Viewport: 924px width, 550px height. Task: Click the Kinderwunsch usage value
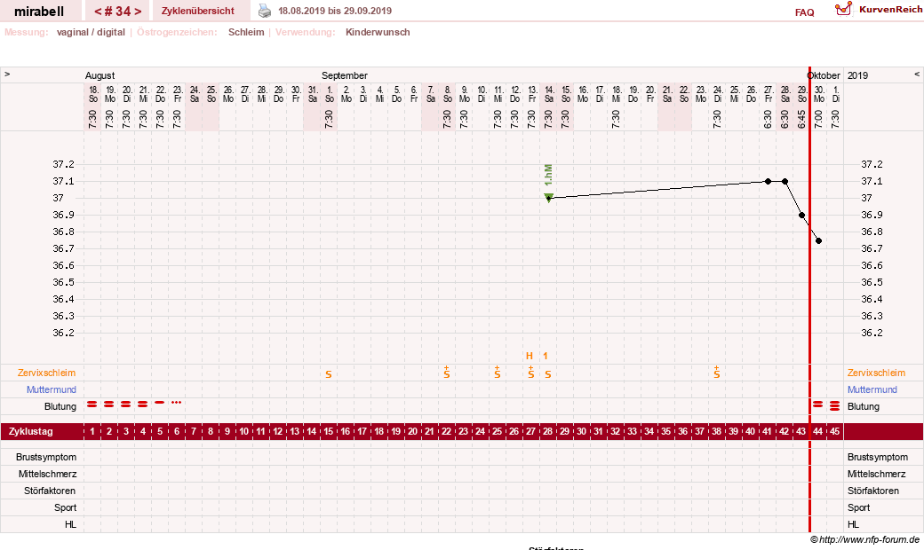pyautogui.click(x=378, y=32)
